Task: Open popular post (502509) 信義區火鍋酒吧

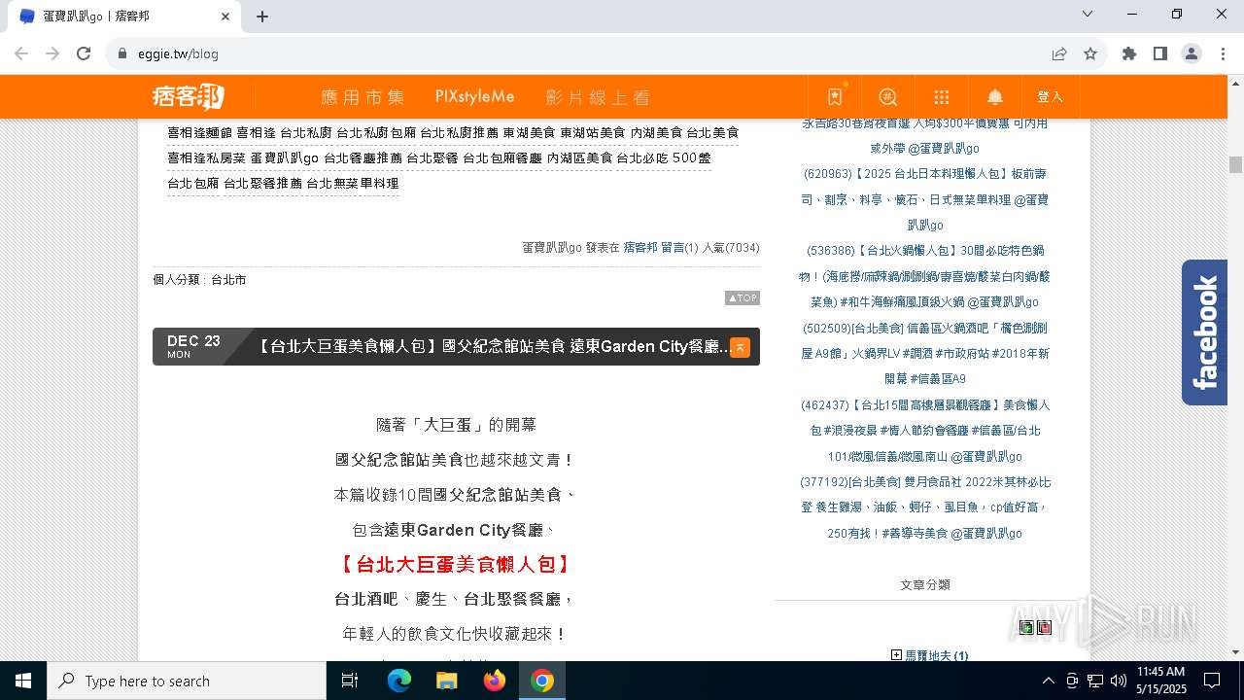Action: (924, 353)
